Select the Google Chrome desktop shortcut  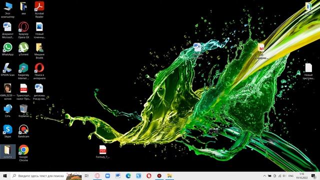click(x=23, y=153)
